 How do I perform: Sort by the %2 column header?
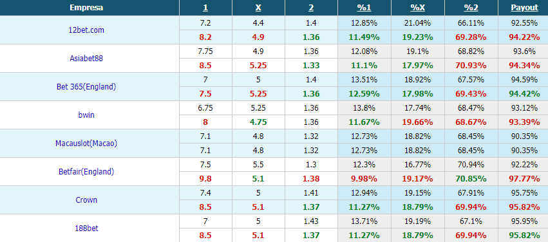tap(471, 8)
